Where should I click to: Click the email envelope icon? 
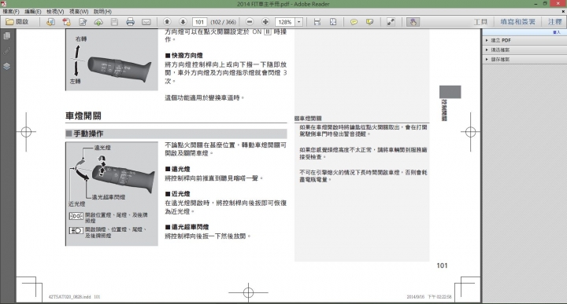[x=146, y=22]
